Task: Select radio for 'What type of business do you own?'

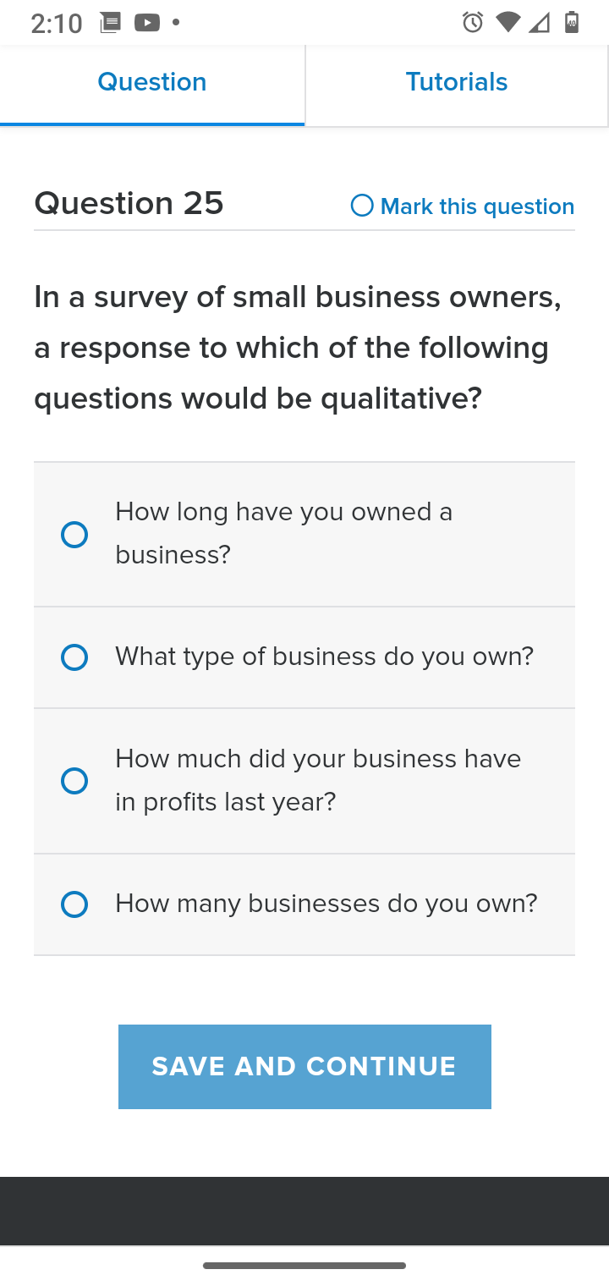Action: [74, 657]
